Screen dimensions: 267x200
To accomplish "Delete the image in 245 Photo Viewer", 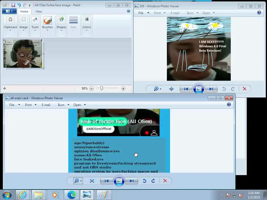I will pos(245,89).
